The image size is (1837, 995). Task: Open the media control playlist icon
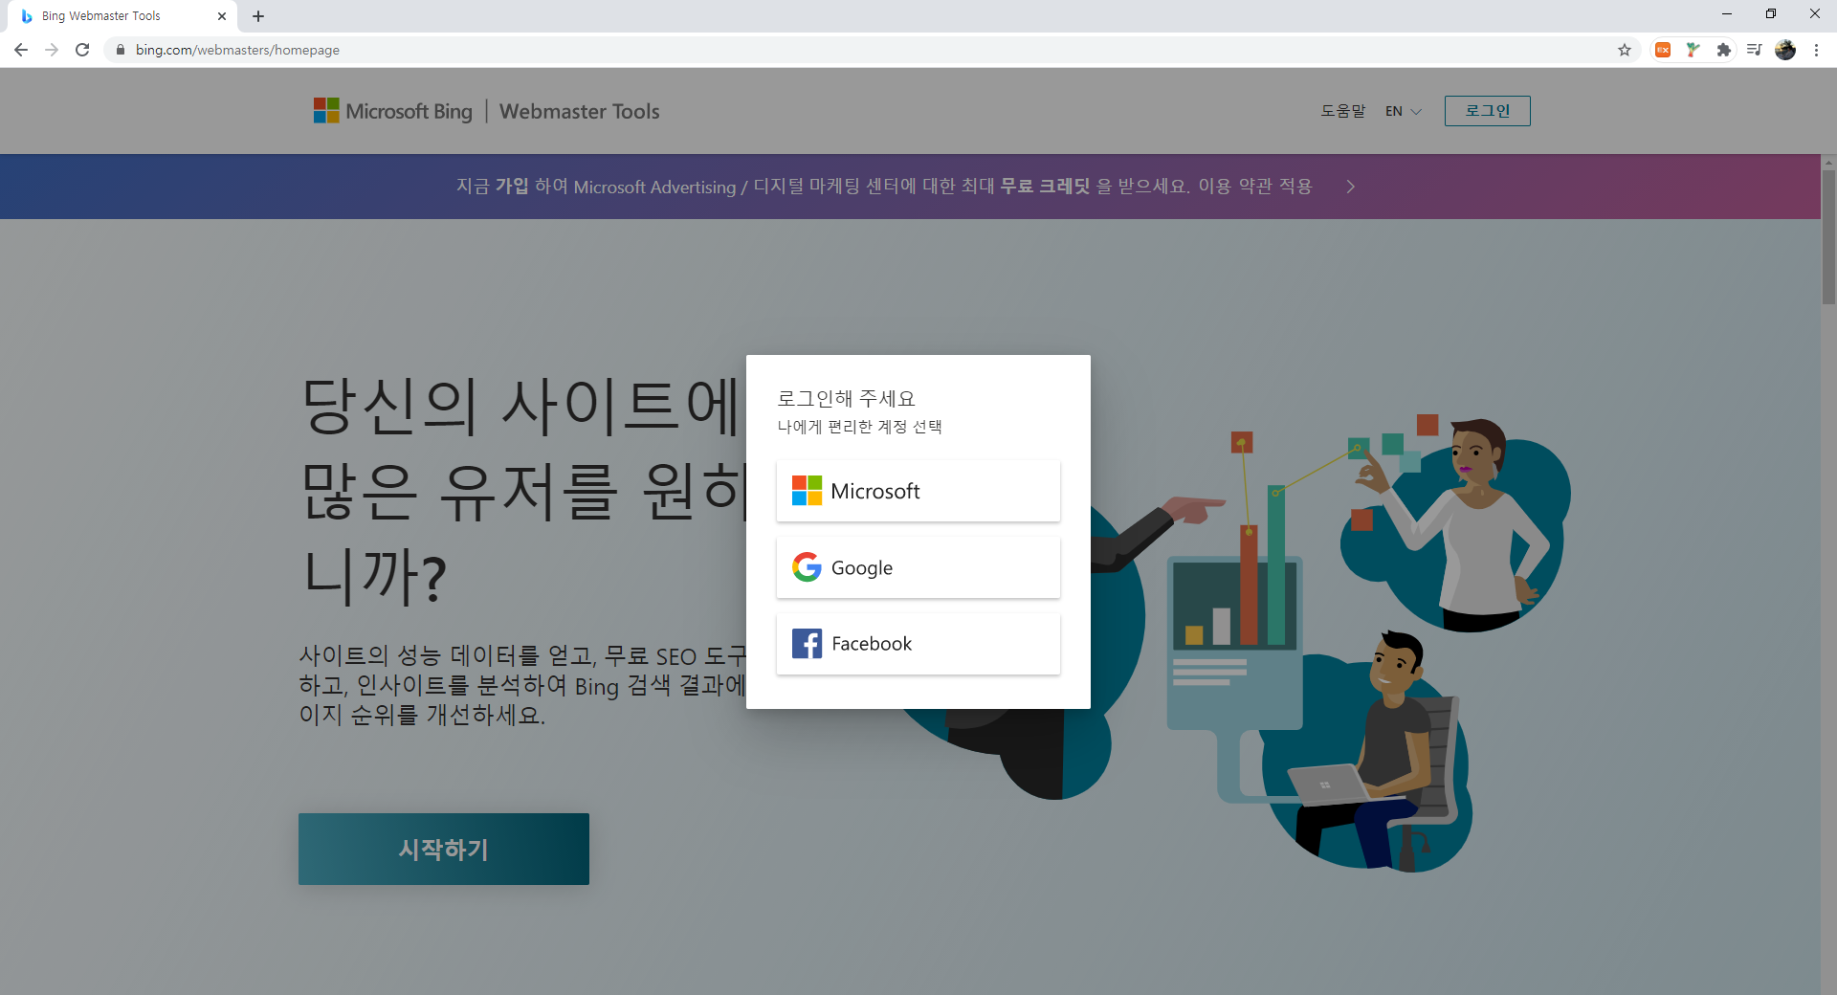click(1755, 50)
